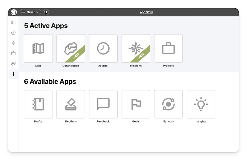The width and height of the screenshot is (247, 160).
Task: Click the 5 Active Apps heading
Action: click(x=46, y=26)
